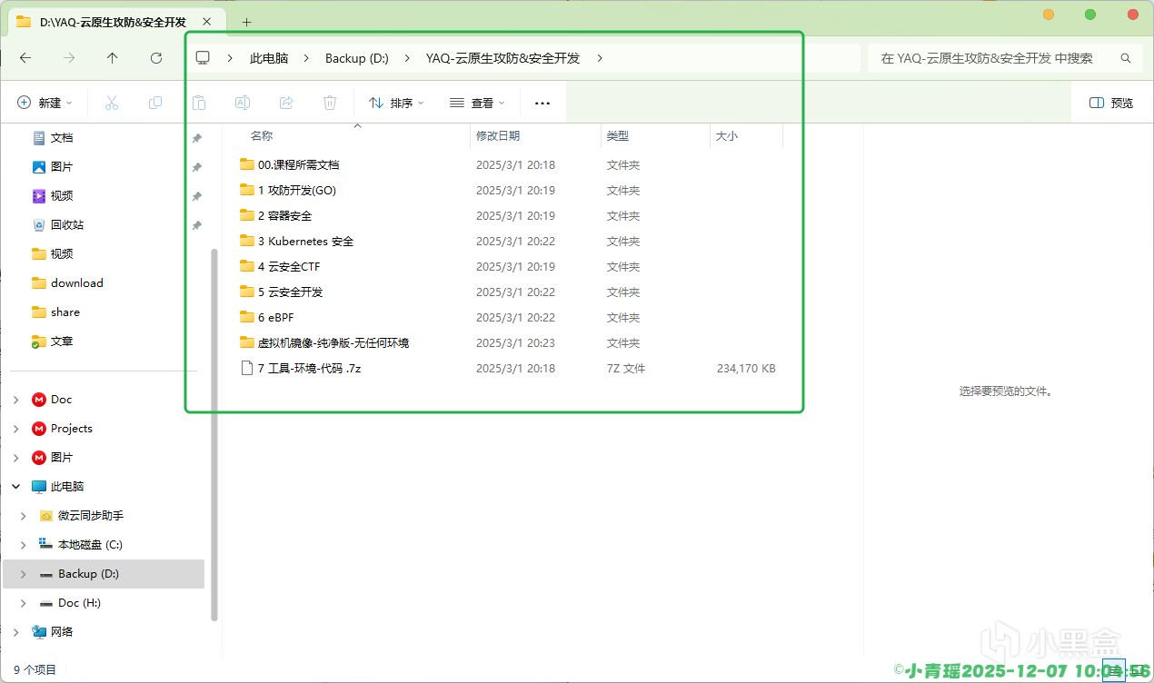The height and width of the screenshot is (683, 1154).
Task: Collapse the 此电脑 tree node
Action: 16,487
